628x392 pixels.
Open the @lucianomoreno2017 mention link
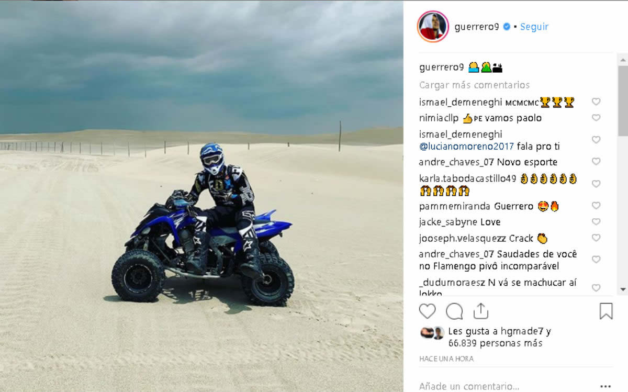(x=466, y=147)
